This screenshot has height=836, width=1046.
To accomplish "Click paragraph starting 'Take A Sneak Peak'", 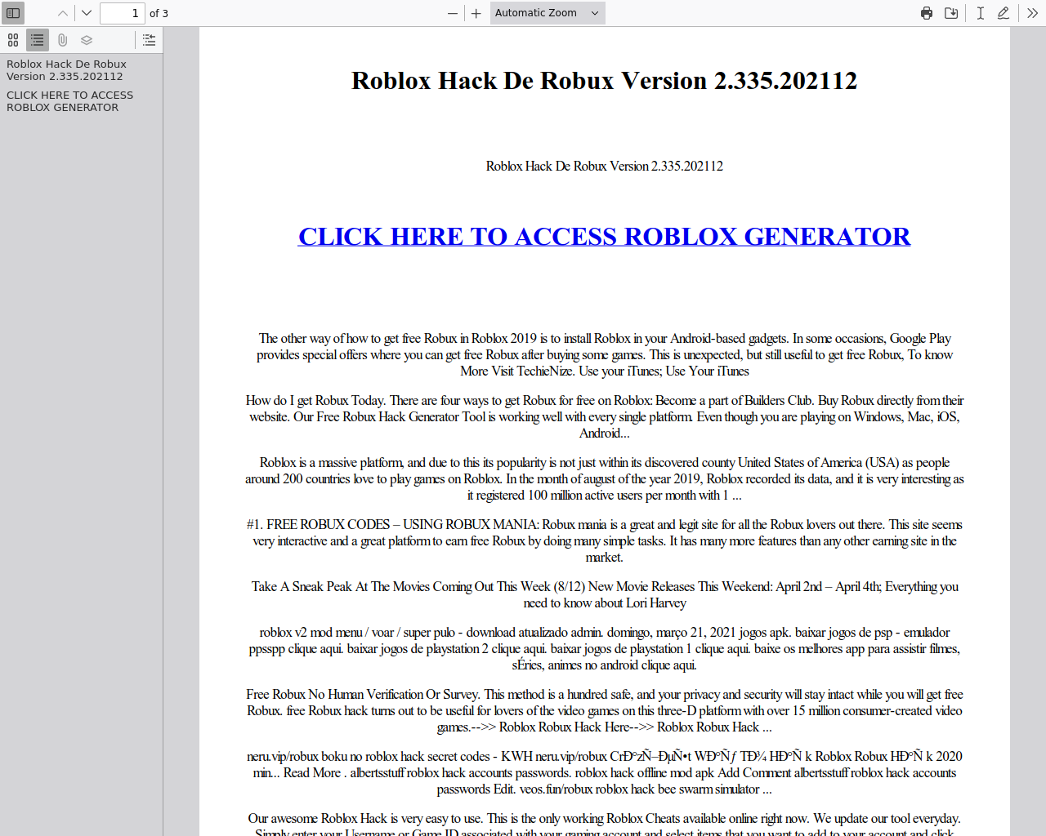I will 604,594.
